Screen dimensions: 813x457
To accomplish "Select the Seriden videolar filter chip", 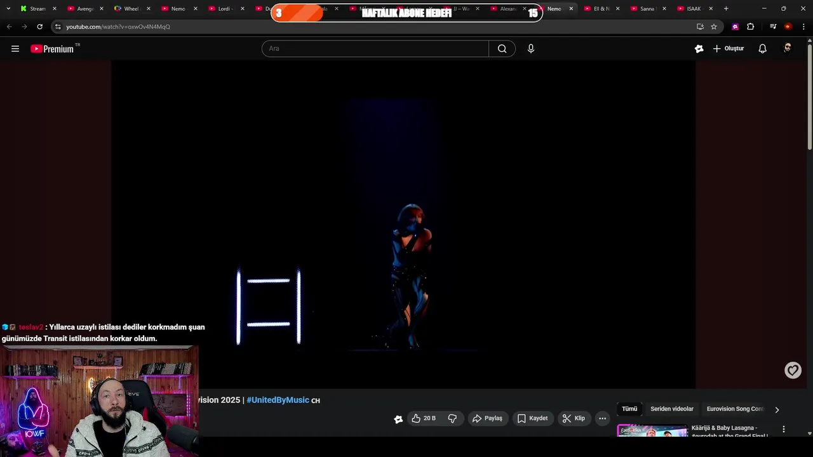I will click(672, 409).
